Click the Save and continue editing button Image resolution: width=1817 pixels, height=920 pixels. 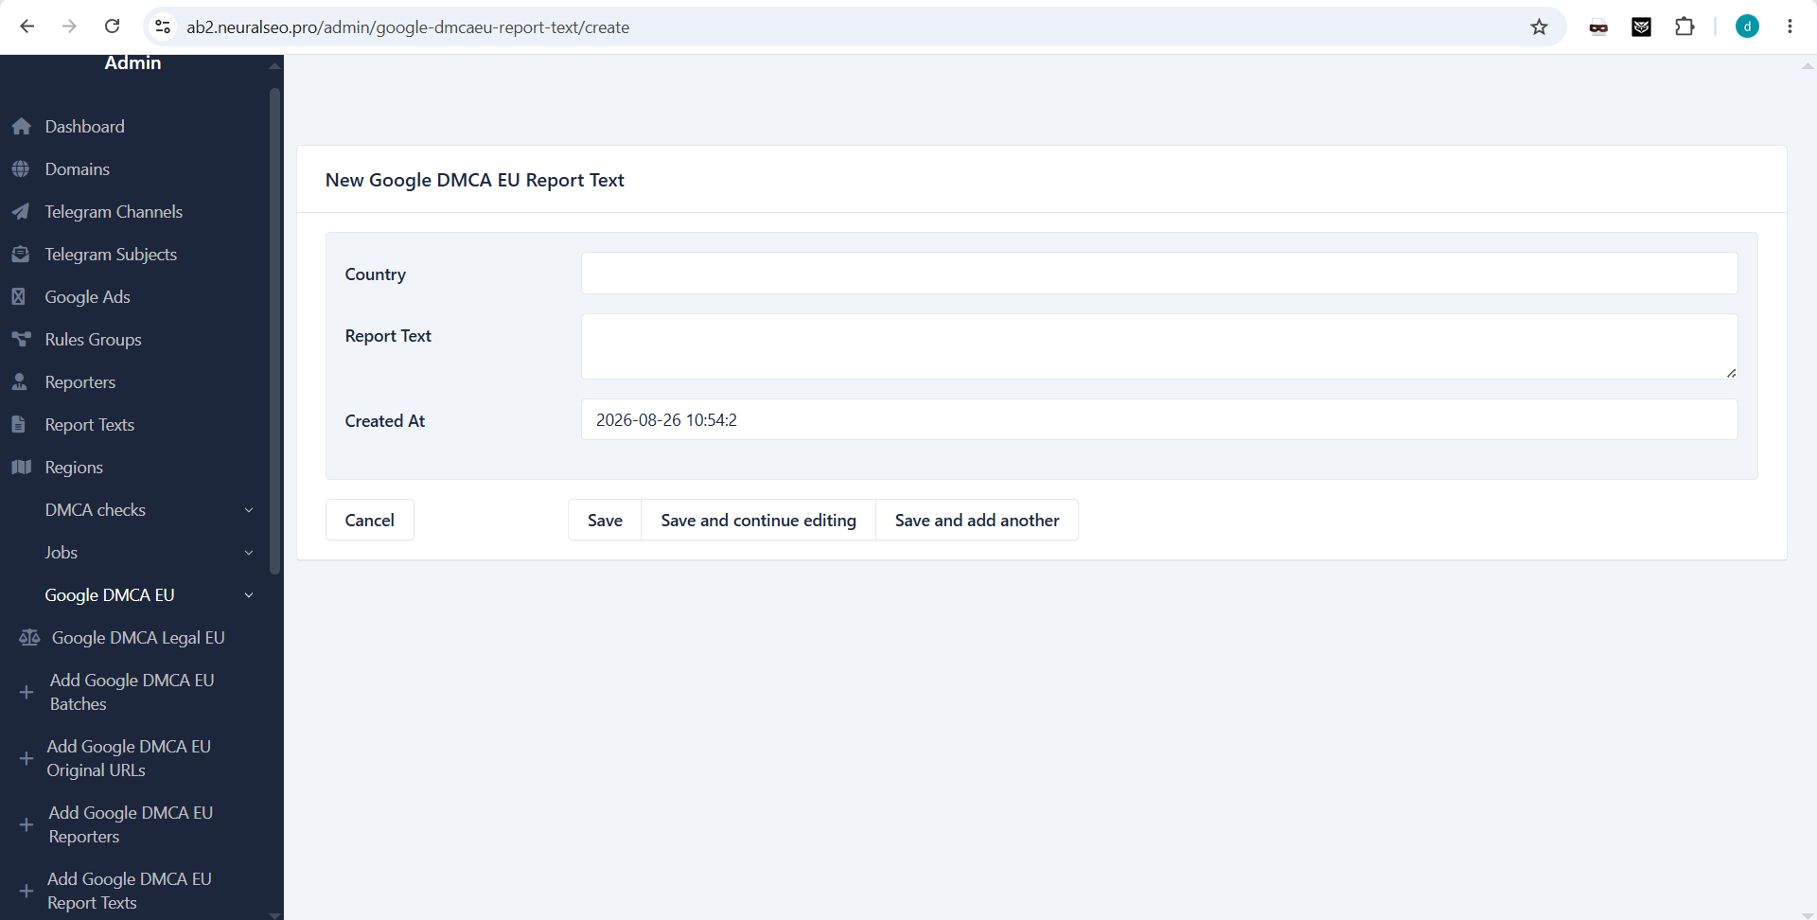pyautogui.click(x=758, y=520)
